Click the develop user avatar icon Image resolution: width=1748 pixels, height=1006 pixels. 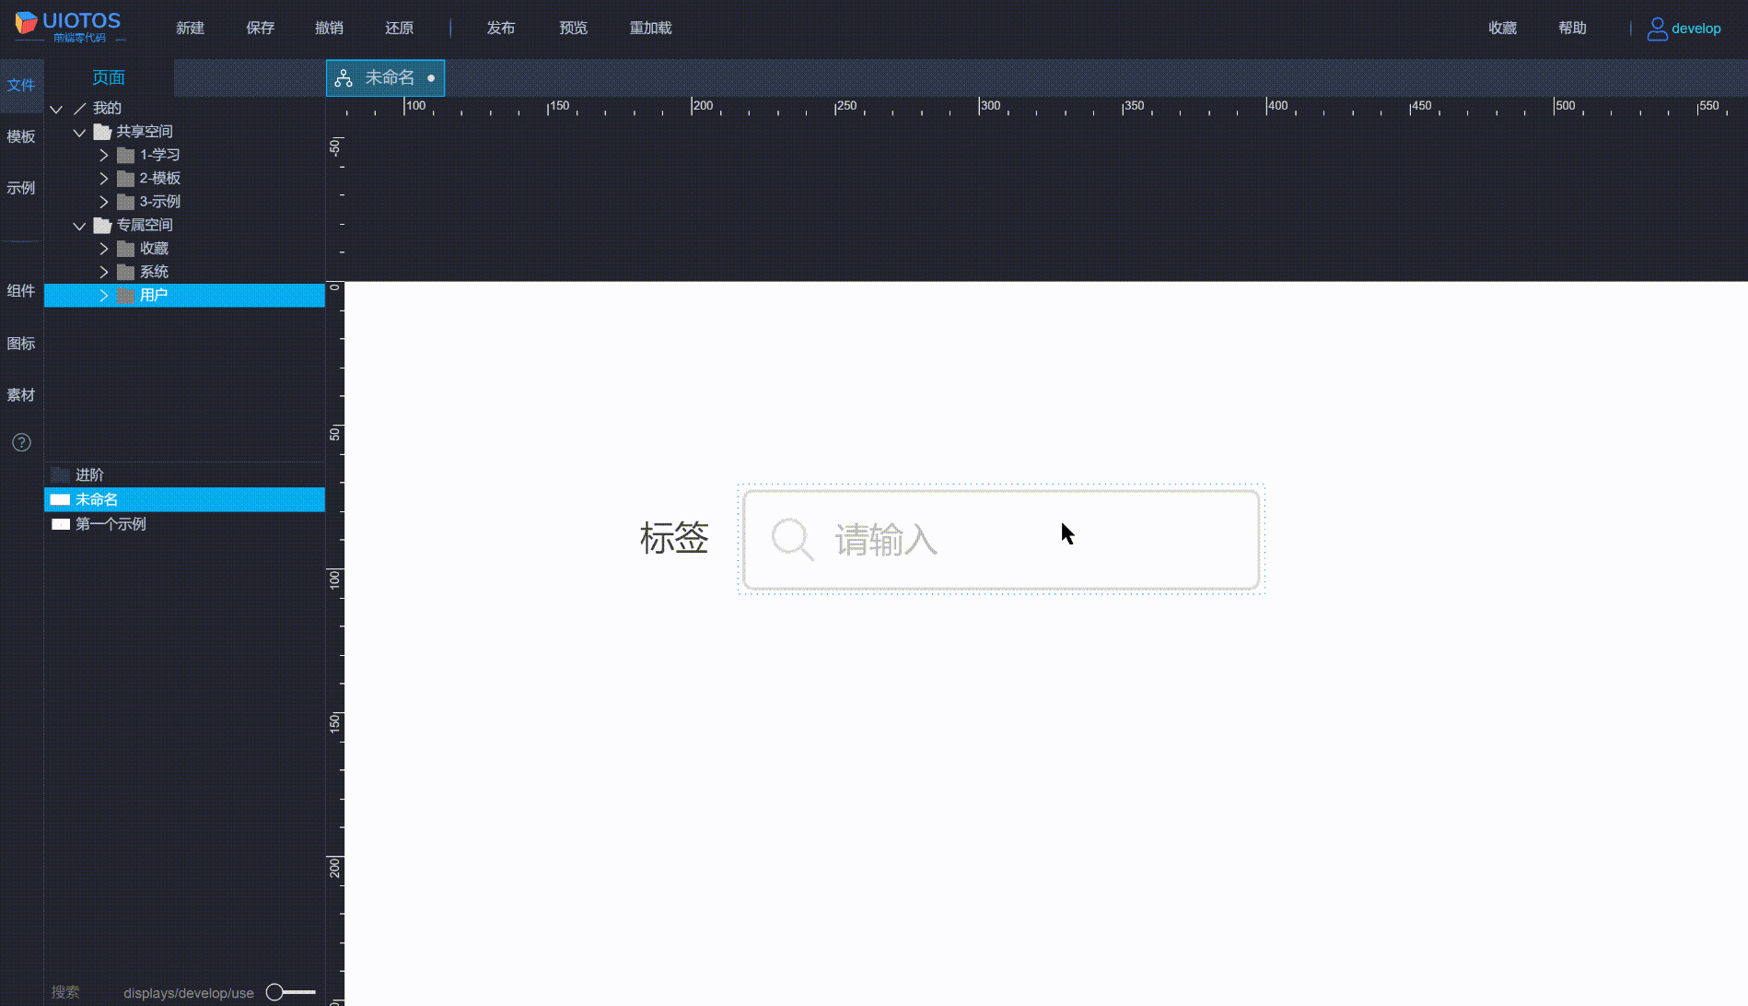click(1656, 29)
